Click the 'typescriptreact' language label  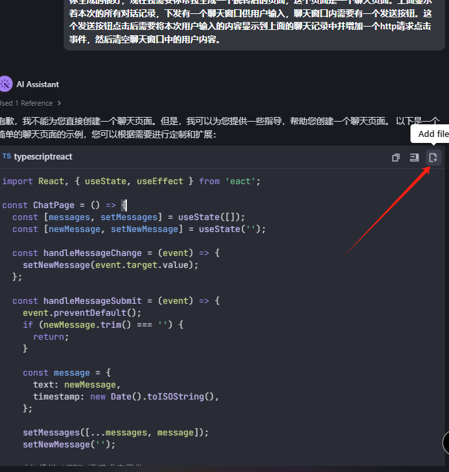point(43,157)
